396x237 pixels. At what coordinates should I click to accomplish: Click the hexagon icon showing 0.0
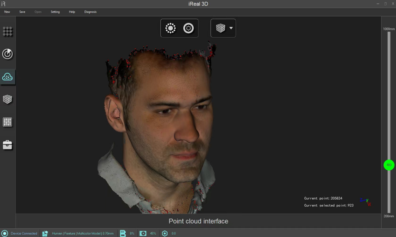pyautogui.click(x=165, y=233)
